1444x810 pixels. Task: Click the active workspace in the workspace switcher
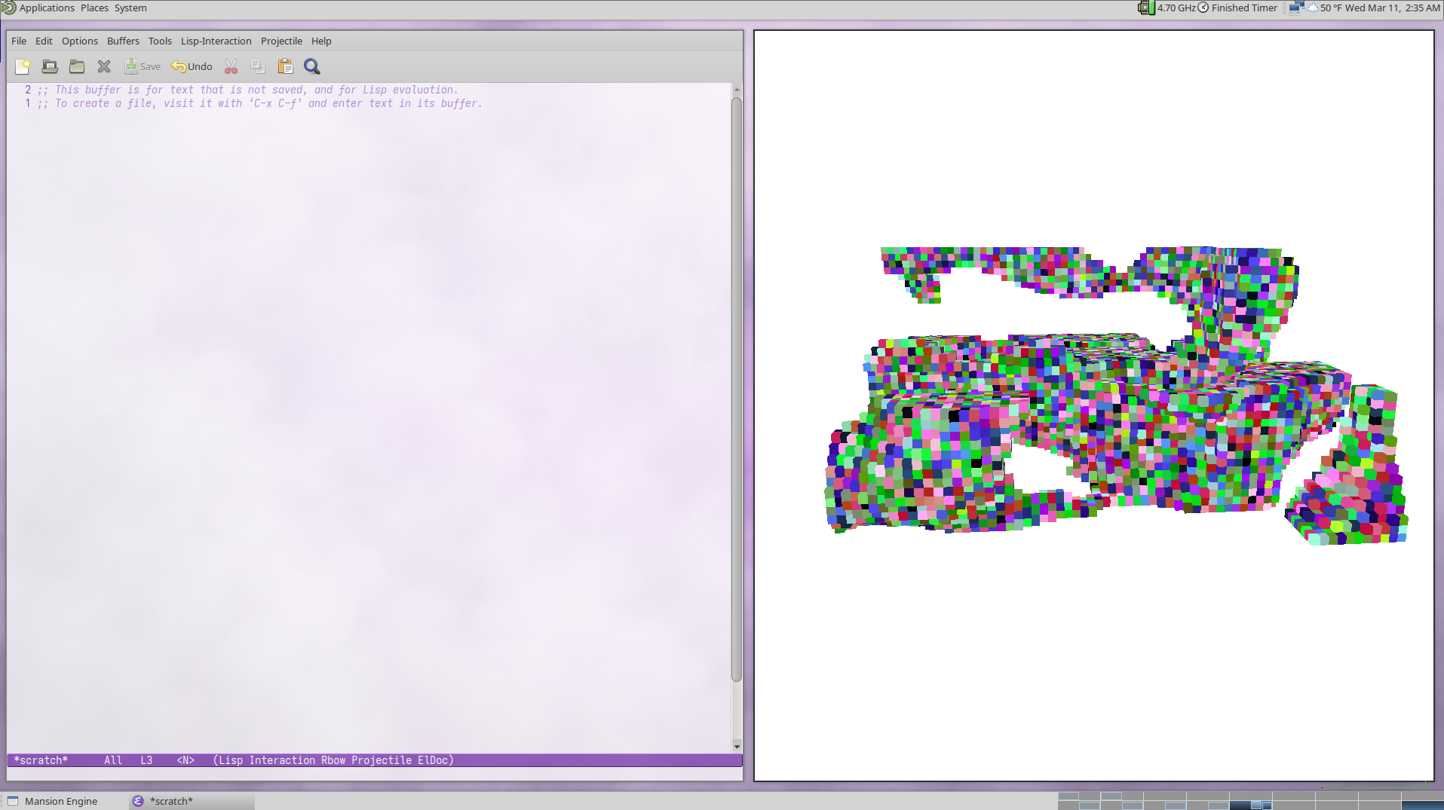click(1251, 805)
